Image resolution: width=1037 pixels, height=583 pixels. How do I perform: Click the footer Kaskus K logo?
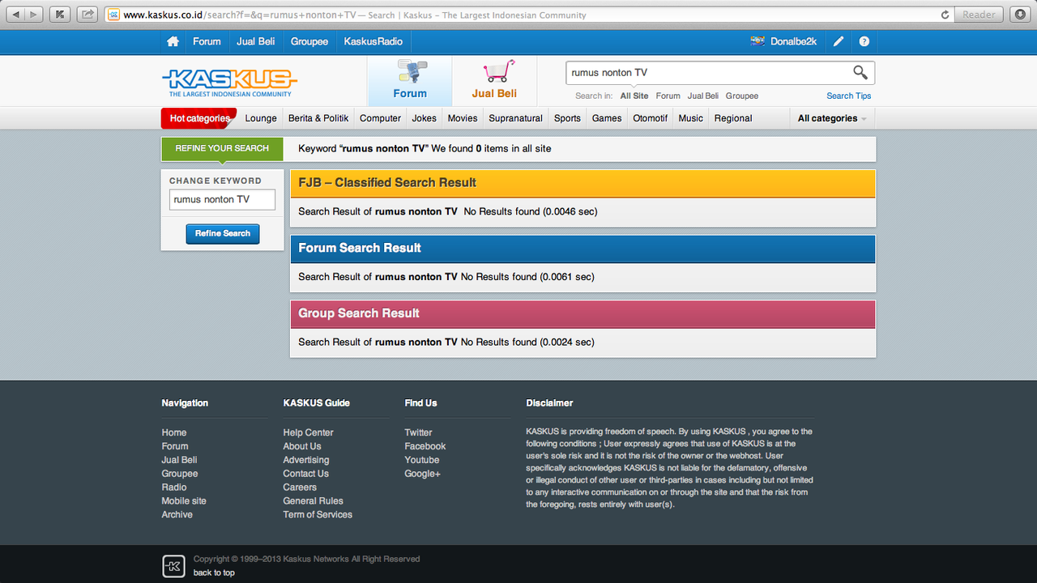[x=173, y=566]
